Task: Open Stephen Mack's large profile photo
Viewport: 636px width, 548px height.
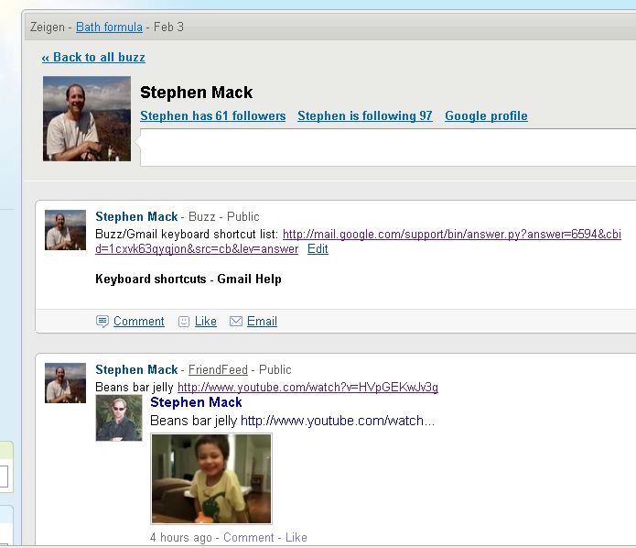Action: pos(87,119)
